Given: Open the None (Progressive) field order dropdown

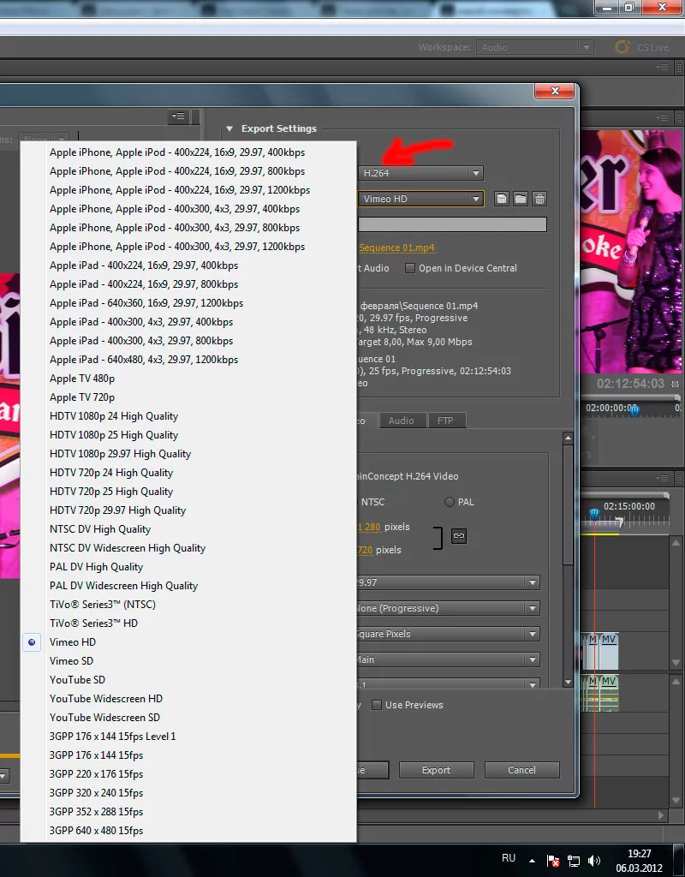Looking at the screenshot, I should 449,608.
